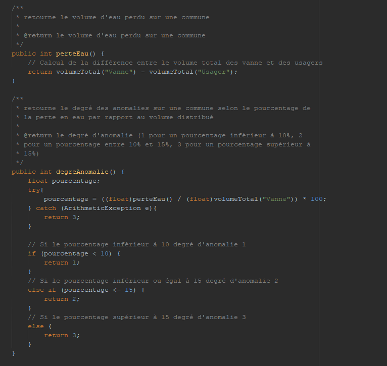
Task: Click the Javadoc line ending with '15%)'
Action: coord(27,153)
